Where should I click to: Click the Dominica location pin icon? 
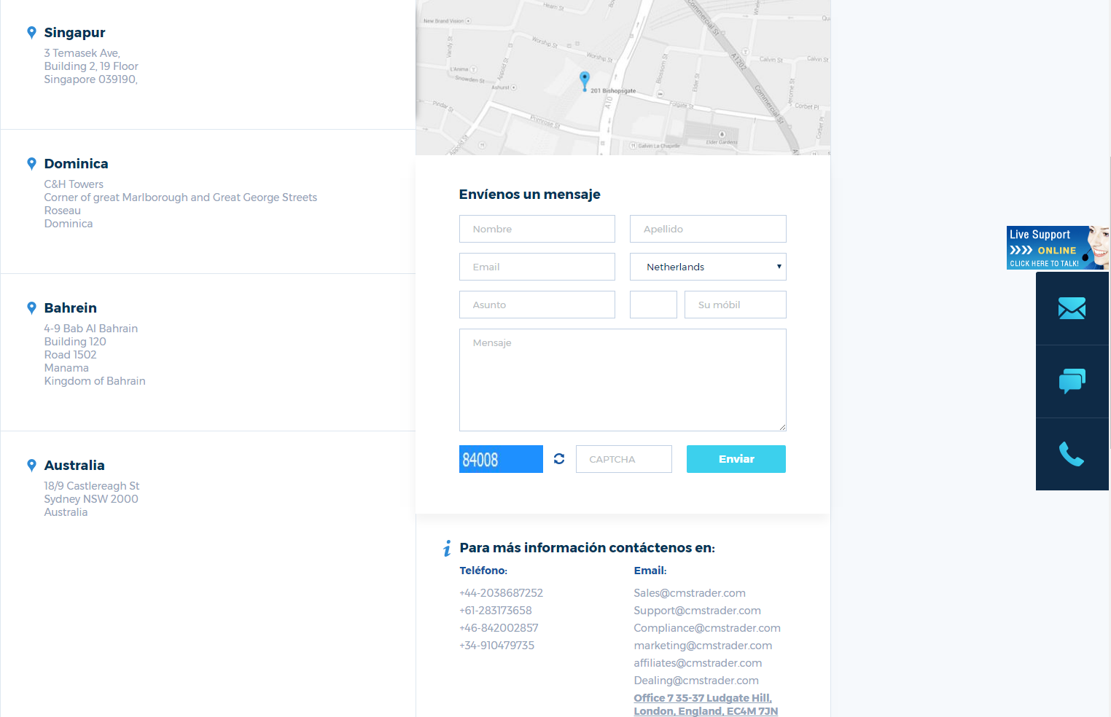pos(31,163)
